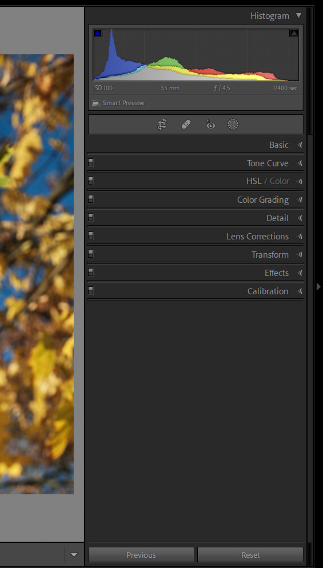The width and height of the screenshot is (323, 568).
Task: Click the Smart Preview label
Action: (x=123, y=103)
